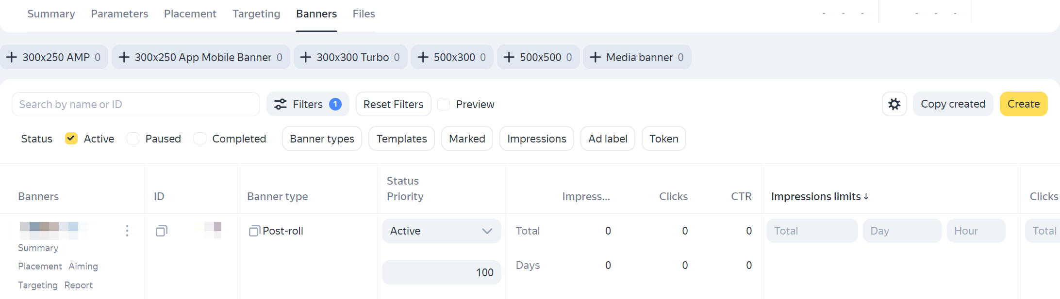Switch to the Targeting tab
This screenshot has width=1060, height=299.
coord(256,14)
